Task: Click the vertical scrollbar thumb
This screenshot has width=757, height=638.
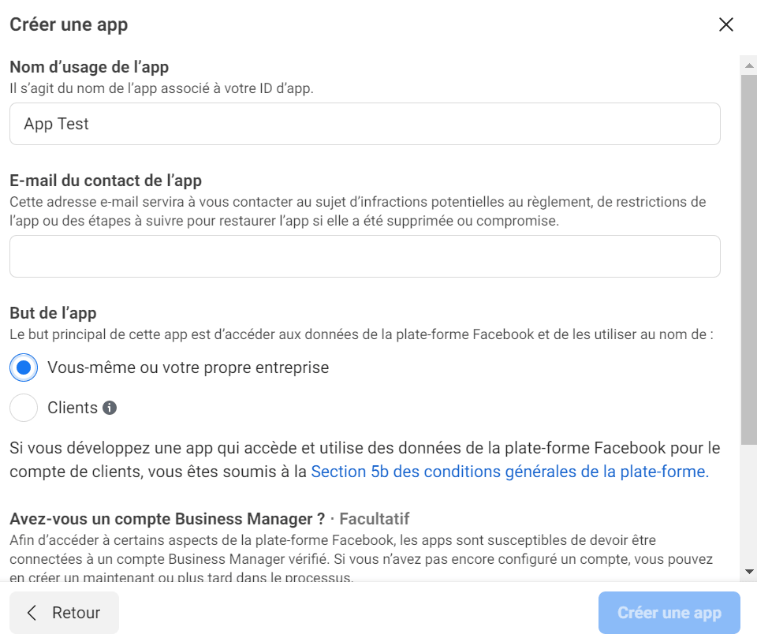Action: (749, 259)
